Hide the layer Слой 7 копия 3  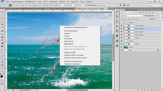121,29
